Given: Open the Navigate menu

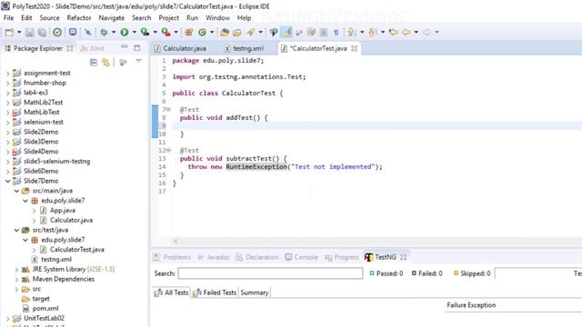Looking at the screenshot, I should [111, 18].
